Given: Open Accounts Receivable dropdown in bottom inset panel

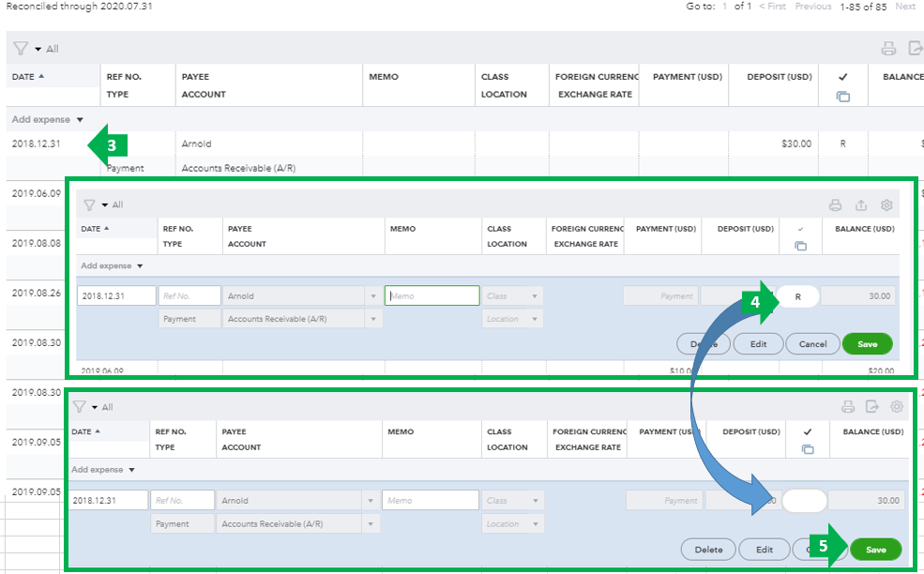Looking at the screenshot, I should coord(371,523).
